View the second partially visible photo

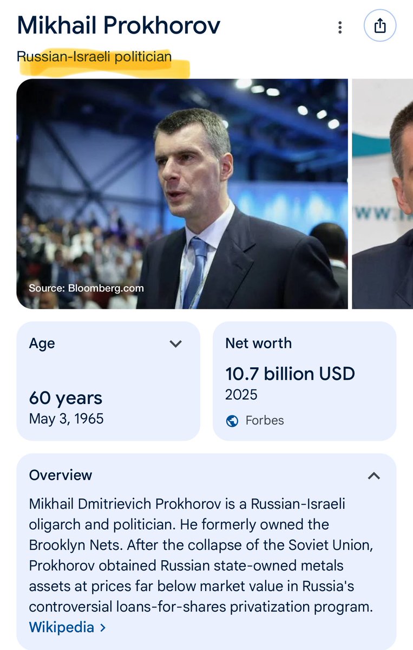point(382,194)
